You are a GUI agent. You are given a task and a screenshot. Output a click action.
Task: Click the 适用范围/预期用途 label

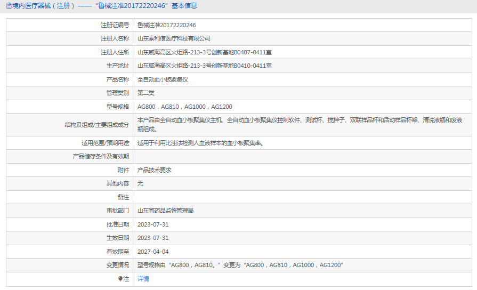pyautogui.click(x=105, y=143)
